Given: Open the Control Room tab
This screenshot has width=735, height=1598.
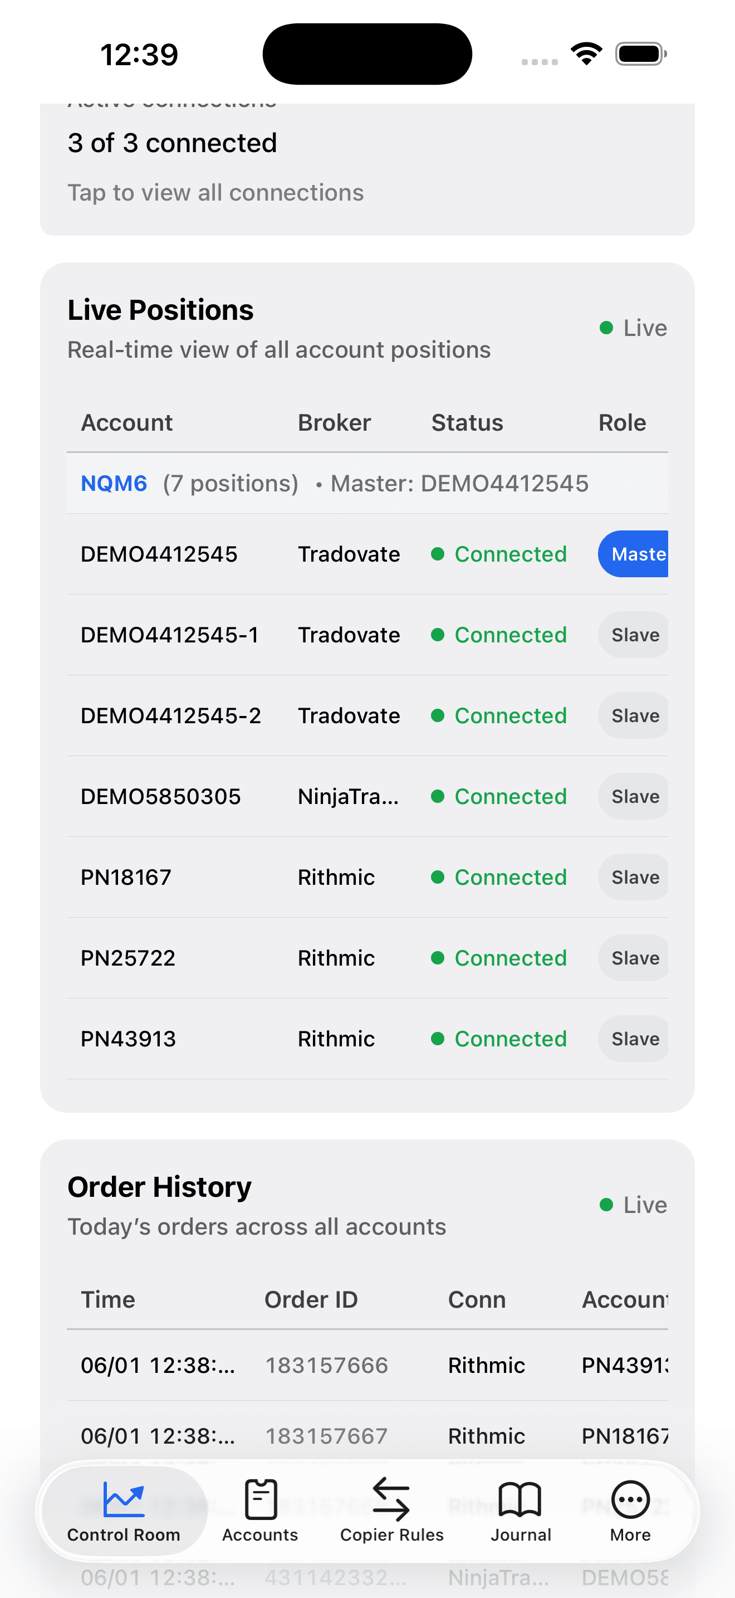Looking at the screenshot, I should coord(124,1511).
